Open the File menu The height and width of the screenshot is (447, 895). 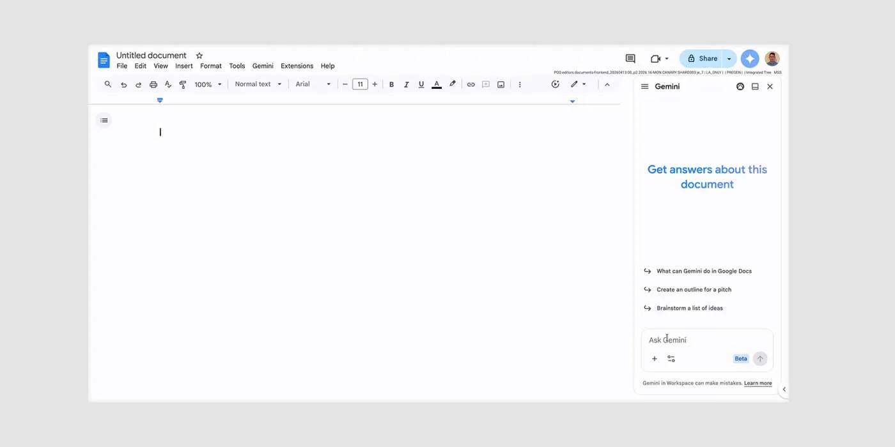[122, 66]
